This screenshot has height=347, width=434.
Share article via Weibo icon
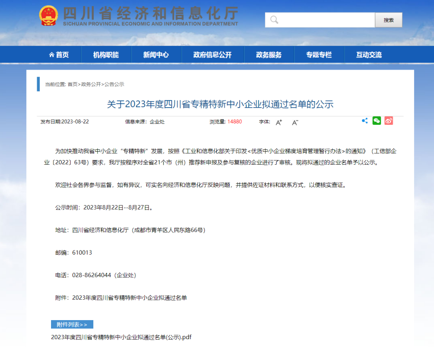[389, 121]
